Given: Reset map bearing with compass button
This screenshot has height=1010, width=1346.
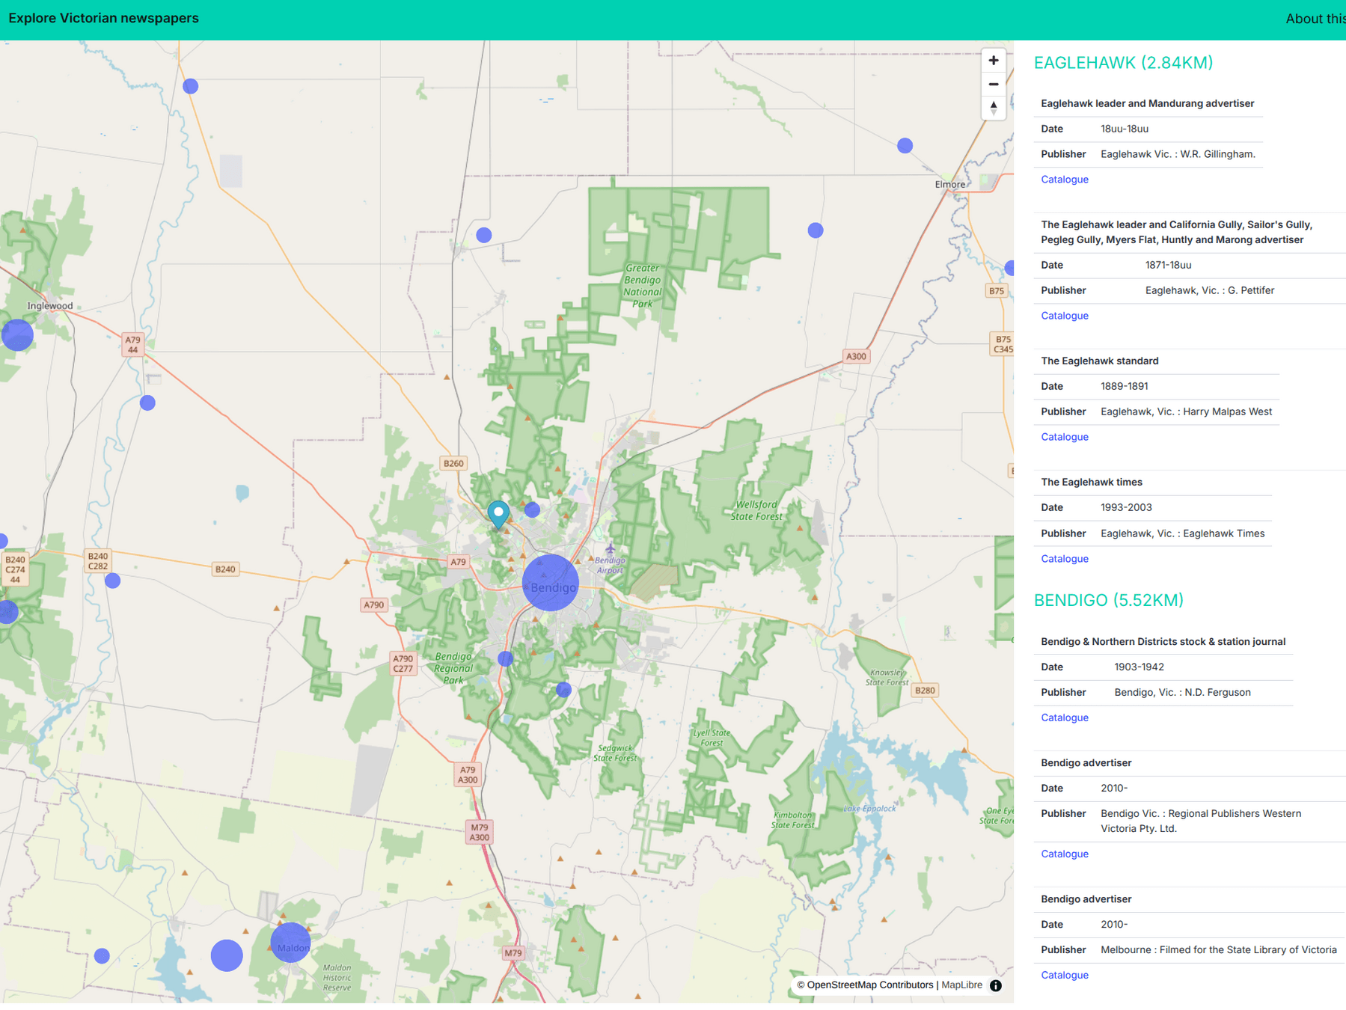Looking at the screenshot, I should click(x=993, y=108).
